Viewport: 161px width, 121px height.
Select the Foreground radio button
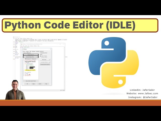[26, 59]
